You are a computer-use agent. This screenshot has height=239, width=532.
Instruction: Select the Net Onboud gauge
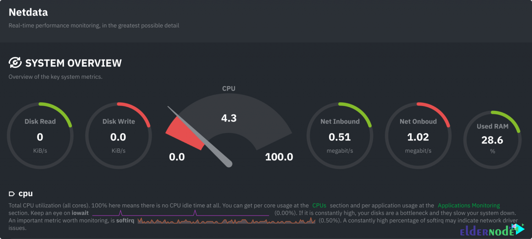[418, 135]
